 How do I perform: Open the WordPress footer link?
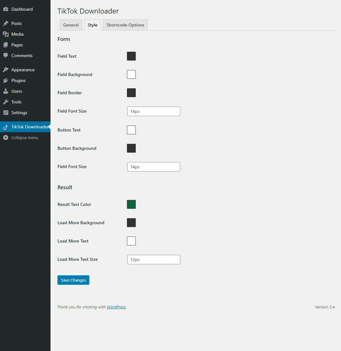[116, 307]
